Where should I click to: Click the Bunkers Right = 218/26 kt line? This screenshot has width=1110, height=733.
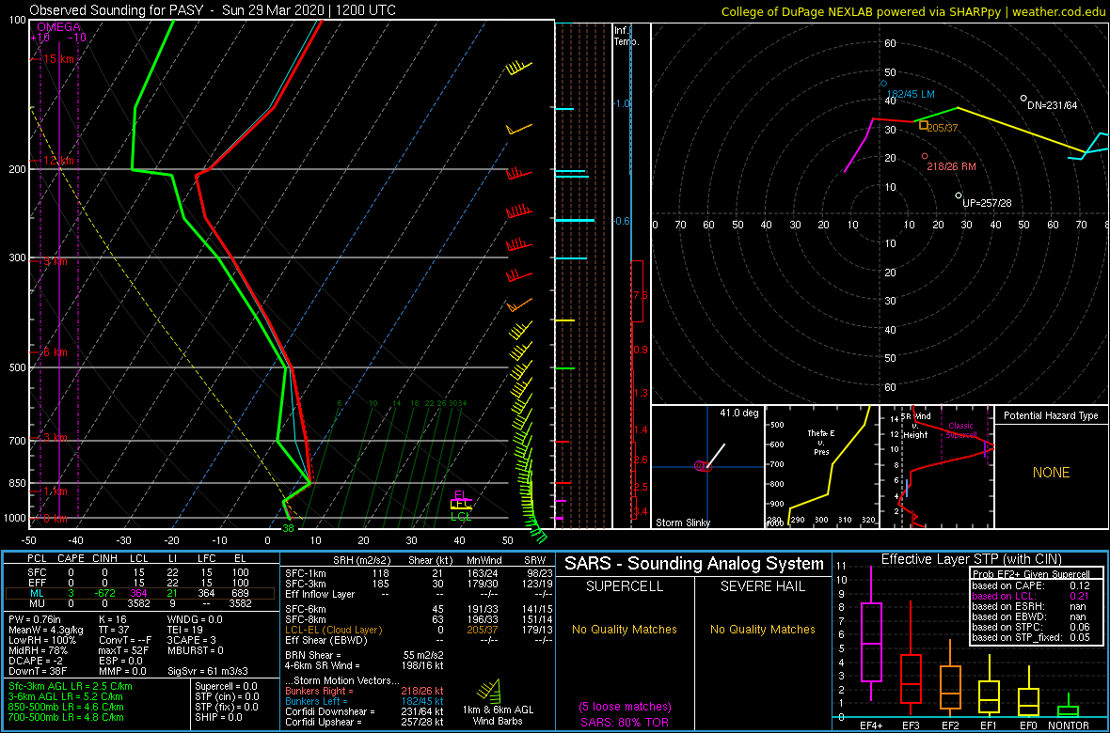tap(365, 690)
